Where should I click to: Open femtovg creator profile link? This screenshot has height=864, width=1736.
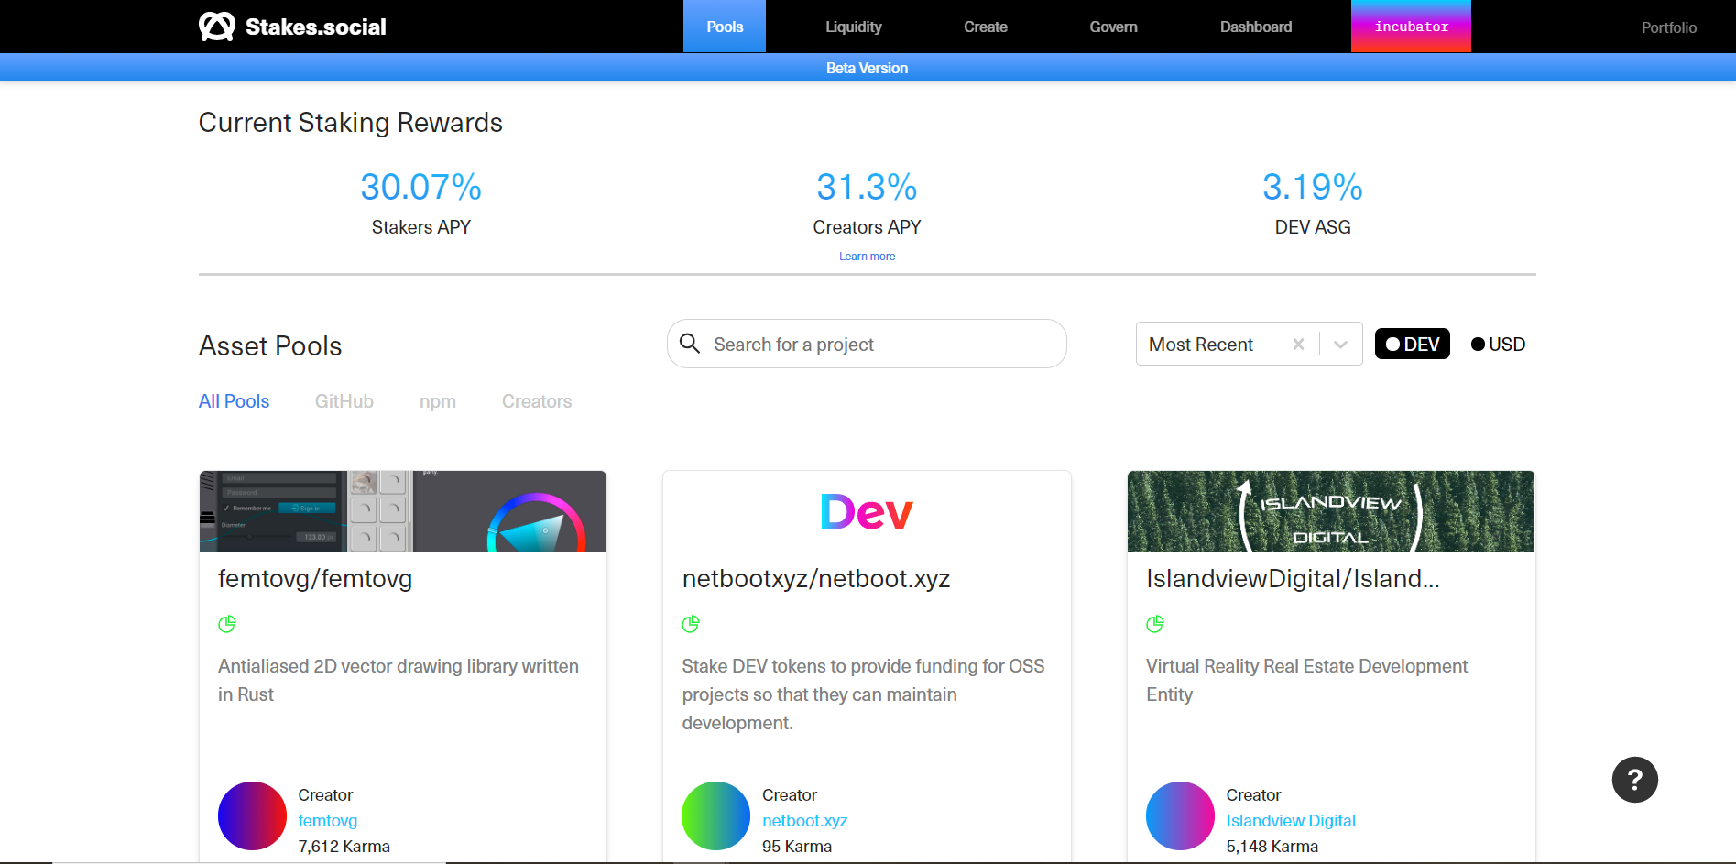click(327, 821)
